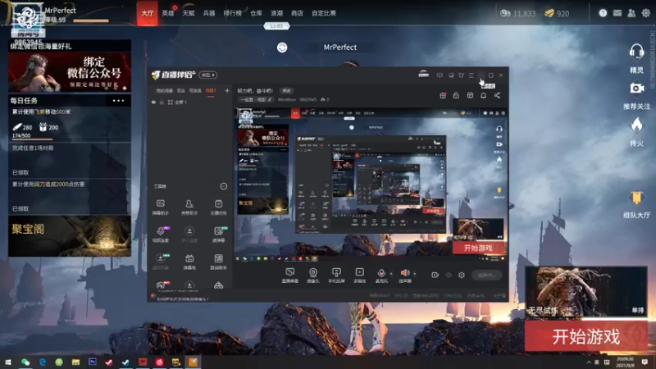
Task: Open daily tasks three-dot menu
Action: point(118,100)
